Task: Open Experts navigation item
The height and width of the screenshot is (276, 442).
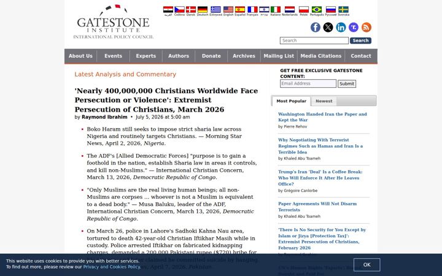Action: pos(145,56)
